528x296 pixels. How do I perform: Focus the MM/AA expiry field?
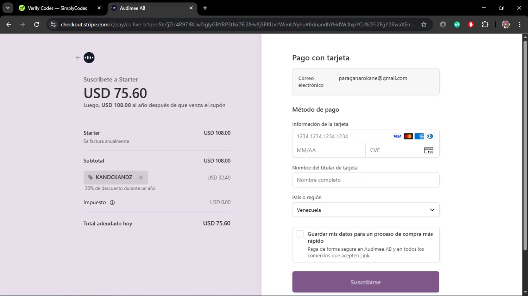(329, 150)
